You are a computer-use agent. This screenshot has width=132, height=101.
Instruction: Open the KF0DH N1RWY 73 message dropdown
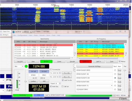[x=112, y=86]
